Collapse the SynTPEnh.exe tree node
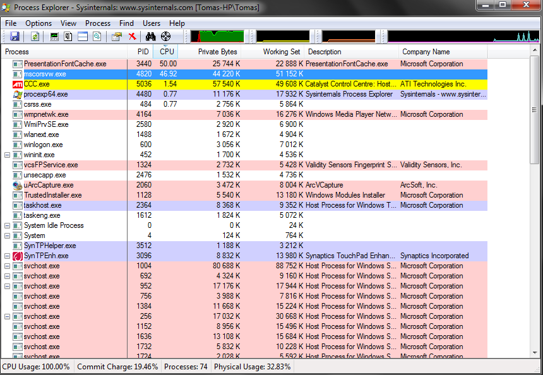 8,256
